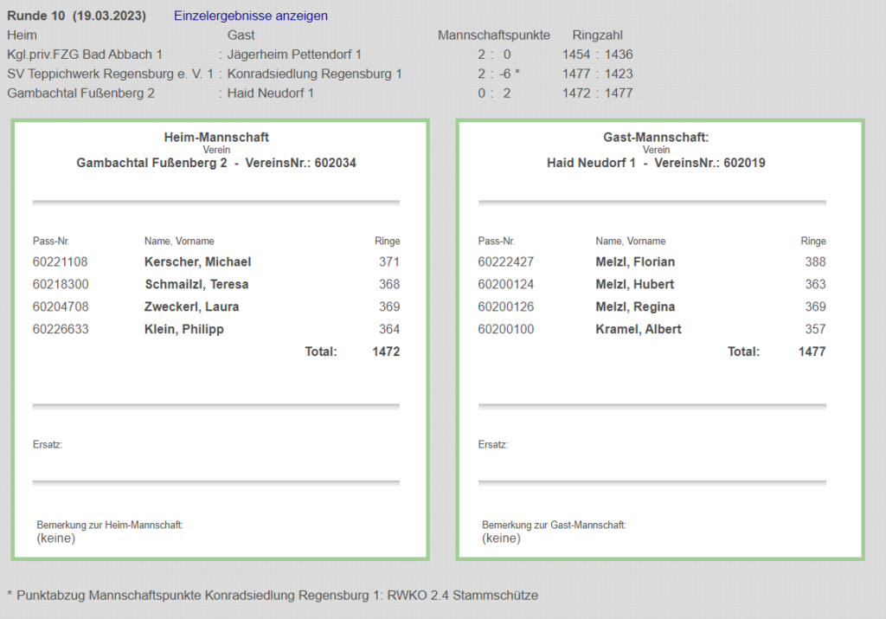The image size is (886, 619).
Task: Click guest team Jägerheim Pettendorf 1
Action: (x=294, y=55)
